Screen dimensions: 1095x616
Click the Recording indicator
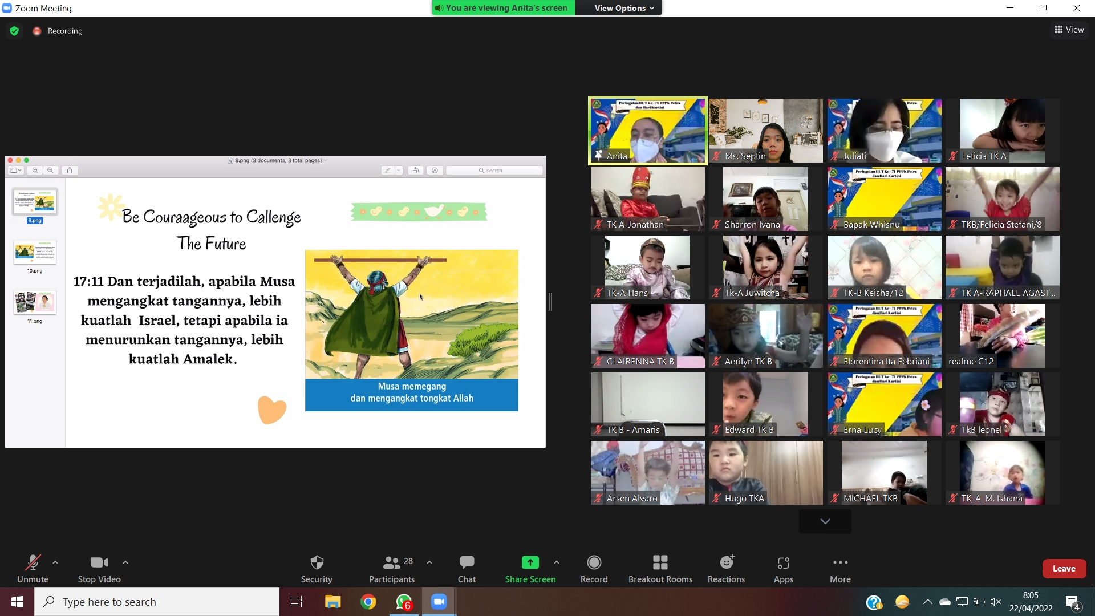[58, 31]
